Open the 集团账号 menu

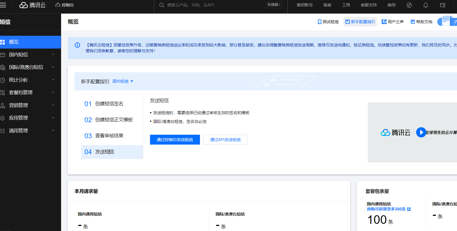(305, 5)
